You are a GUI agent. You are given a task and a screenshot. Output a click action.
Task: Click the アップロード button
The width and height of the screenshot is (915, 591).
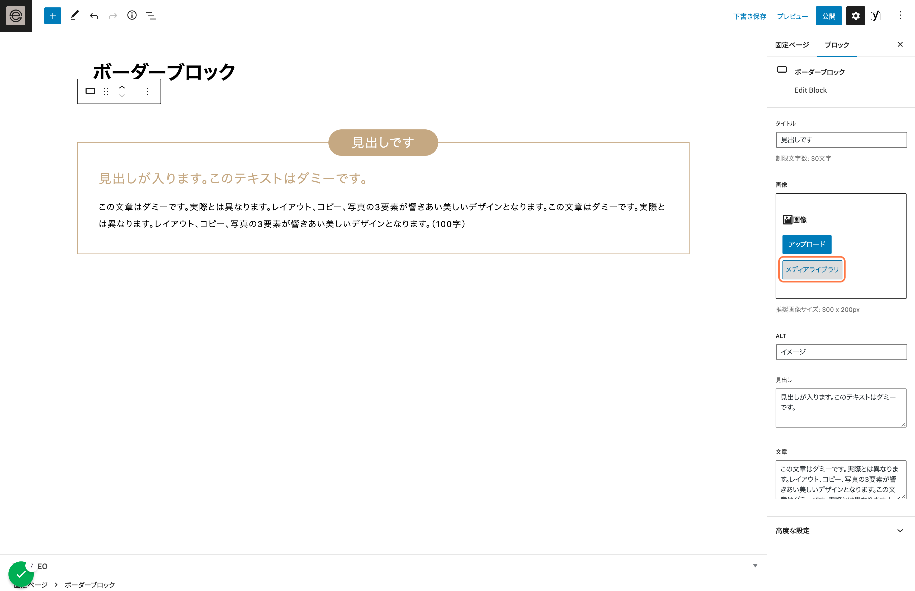coord(807,244)
